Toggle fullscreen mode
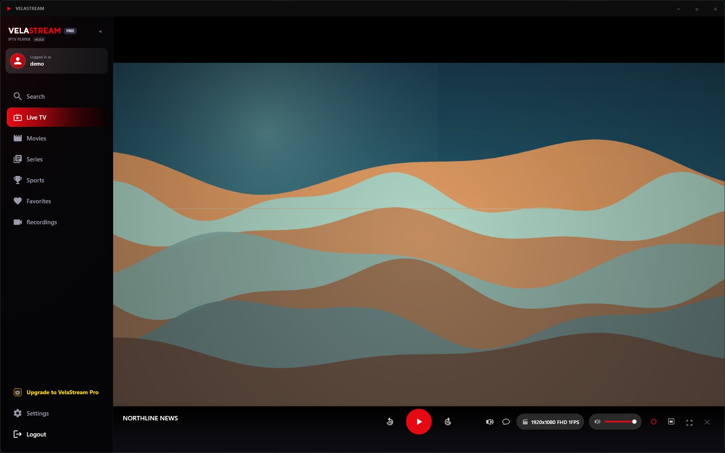 click(689, 422)
